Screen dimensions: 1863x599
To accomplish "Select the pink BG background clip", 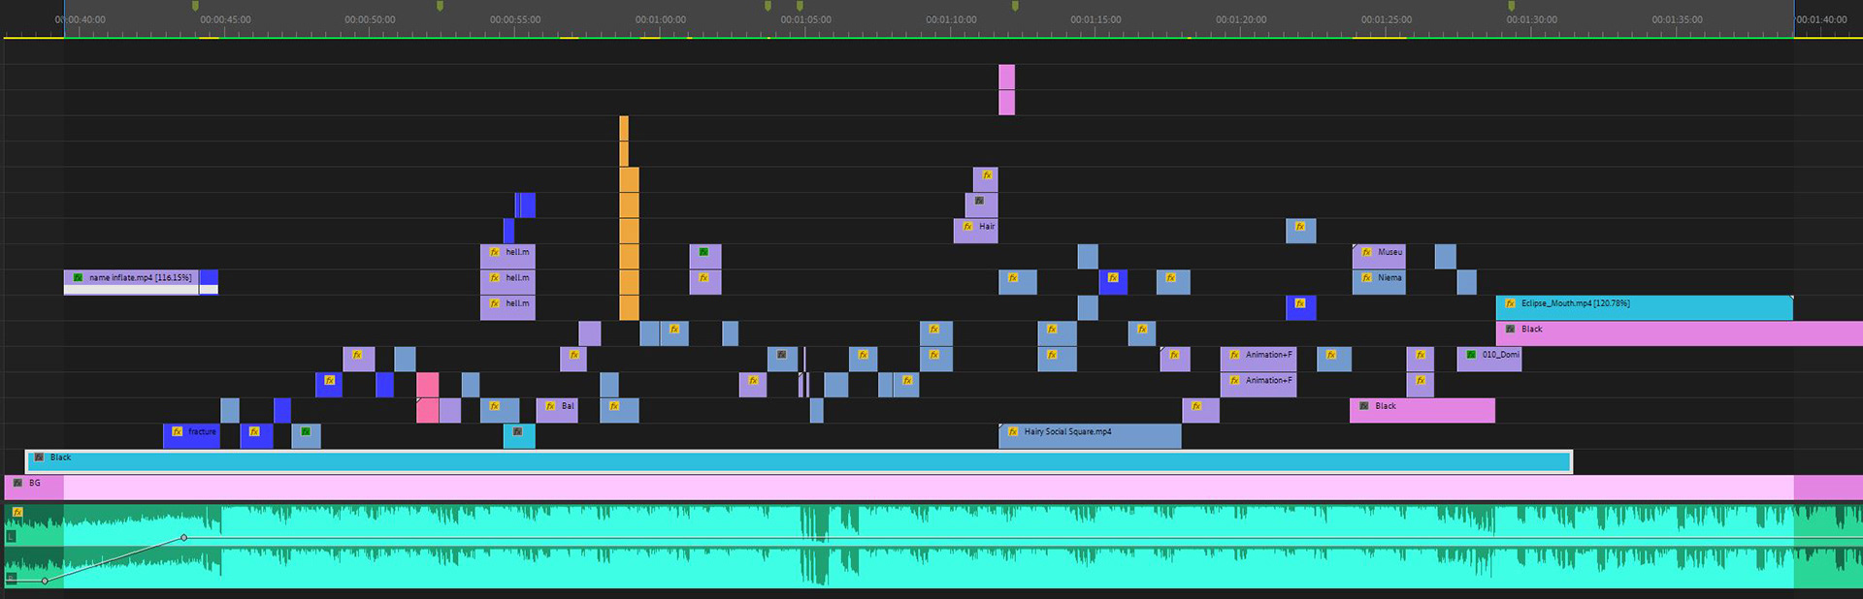I will [x=931, y=488].
